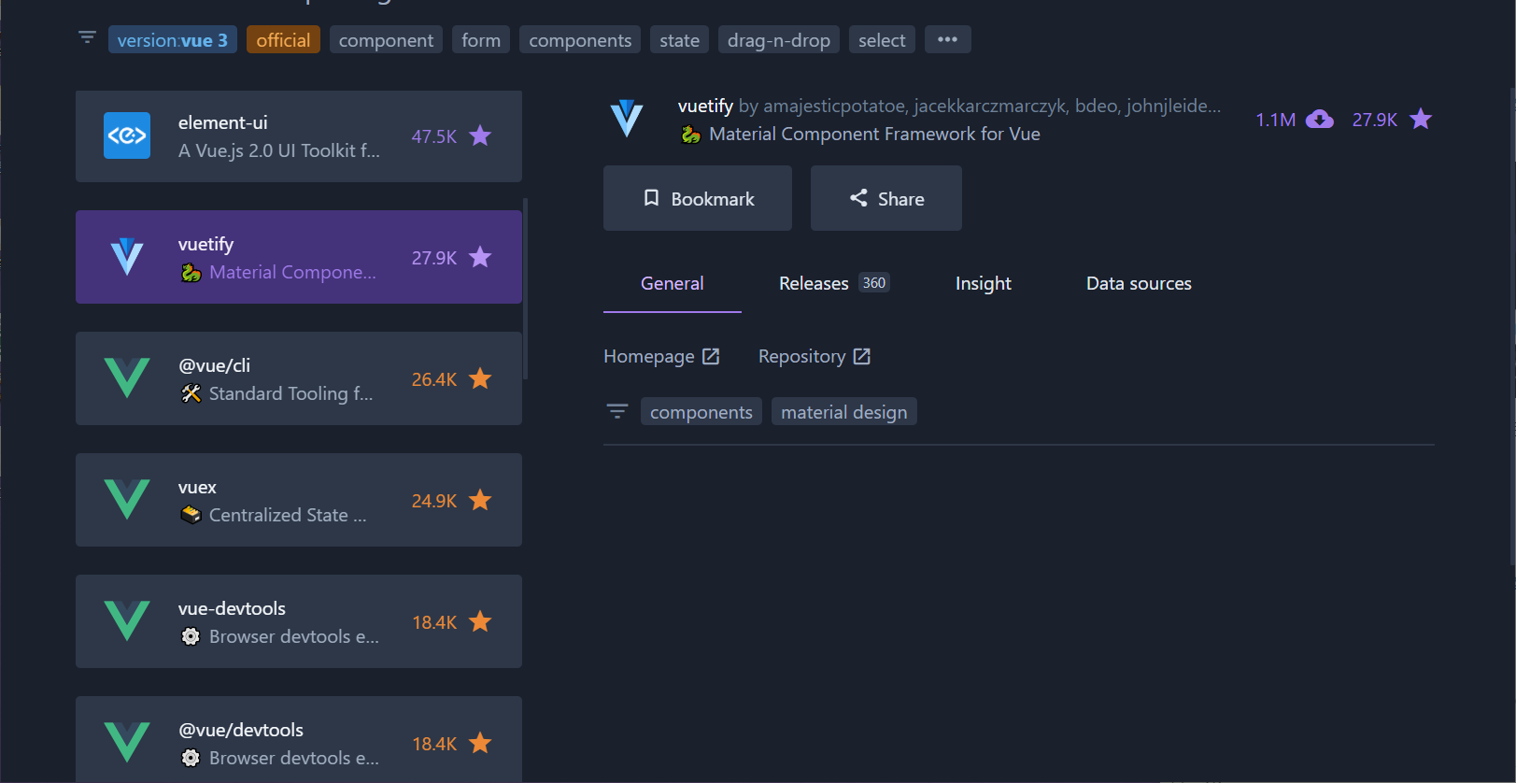Click the star icon on vuetify card
Image resolution: width=1516 pixels, height=783 pixels.
[480, 257]
